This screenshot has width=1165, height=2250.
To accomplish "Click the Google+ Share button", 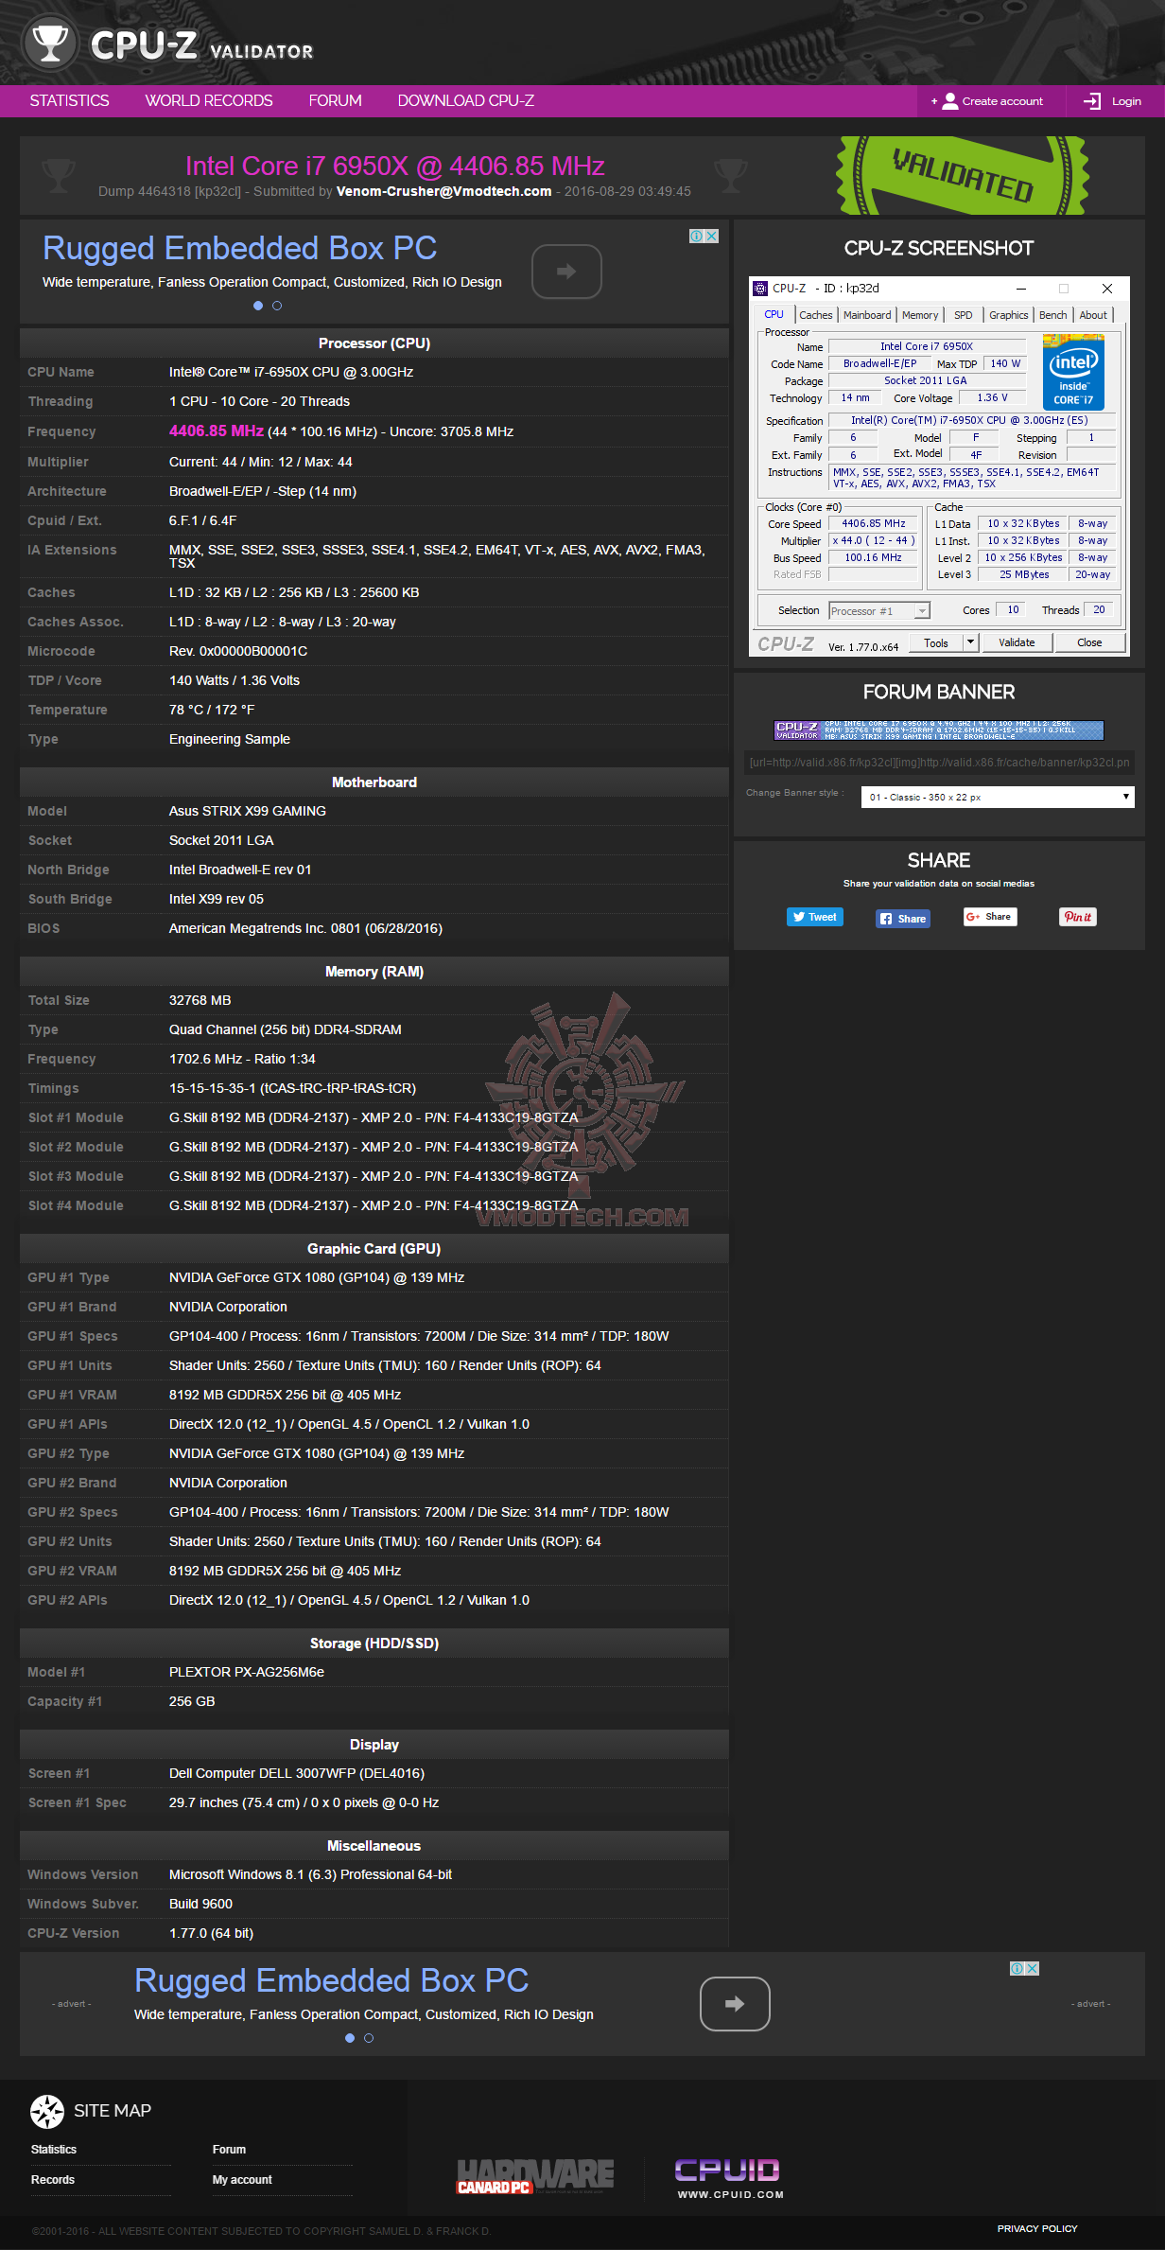I will [990, 917].
